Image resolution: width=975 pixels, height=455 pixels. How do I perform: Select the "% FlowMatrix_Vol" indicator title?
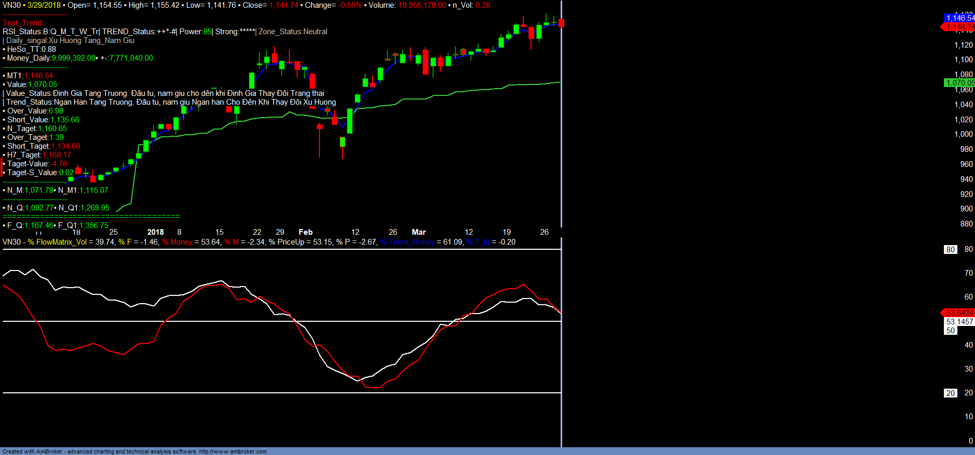tap(57, 242)
